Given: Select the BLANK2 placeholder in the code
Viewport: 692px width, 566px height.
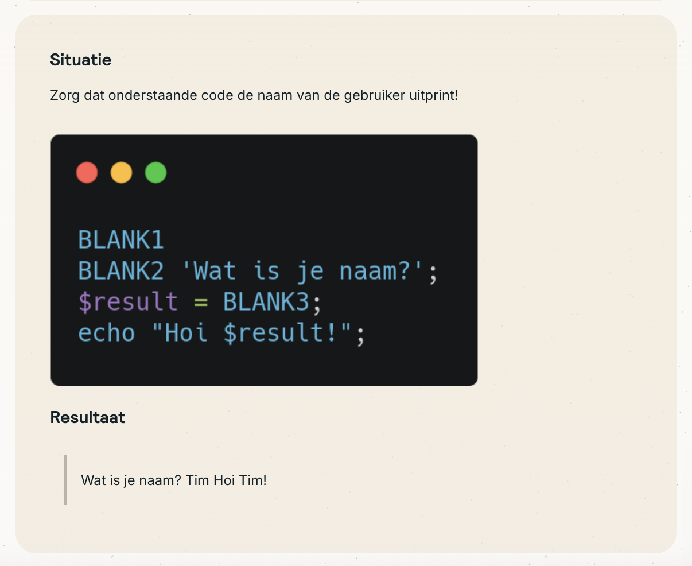Looking at the screenshot, I should point(121,271).
